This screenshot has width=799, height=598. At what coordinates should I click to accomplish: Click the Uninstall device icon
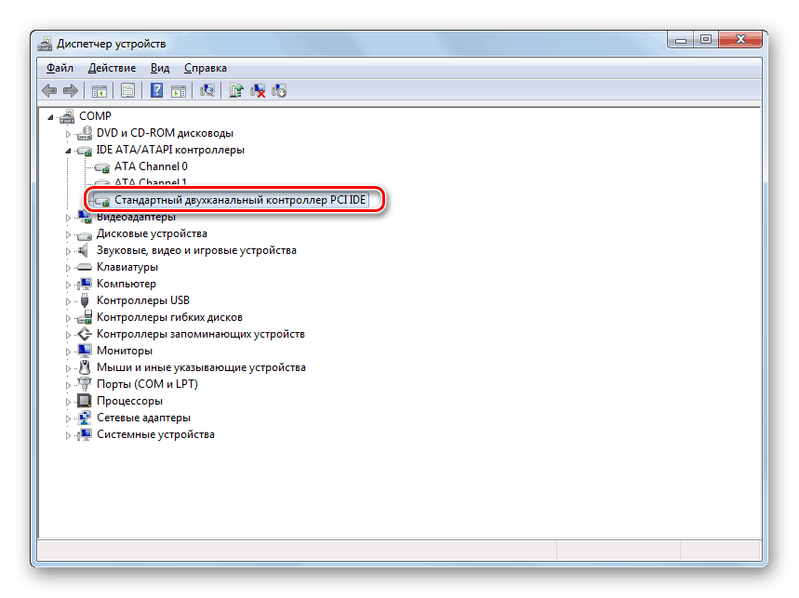[x=256, y=90]
